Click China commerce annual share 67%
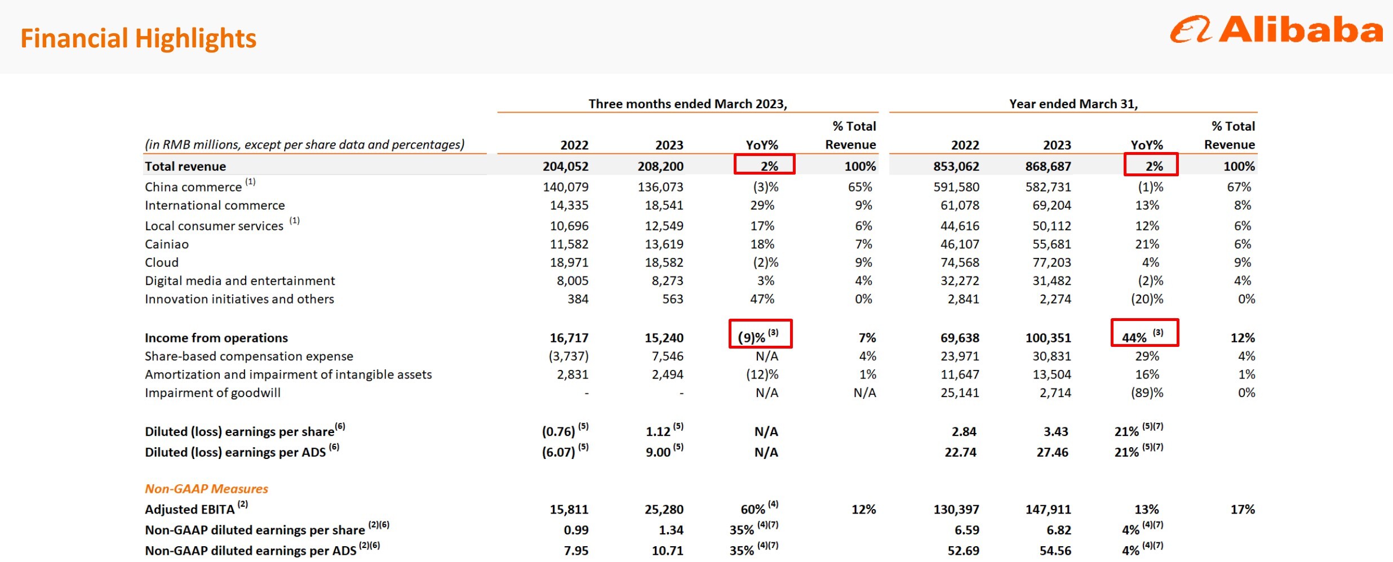 (1239, 187)
